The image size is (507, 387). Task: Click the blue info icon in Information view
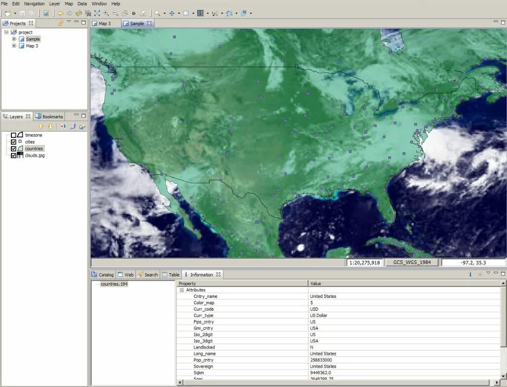[x=470, y=274]
